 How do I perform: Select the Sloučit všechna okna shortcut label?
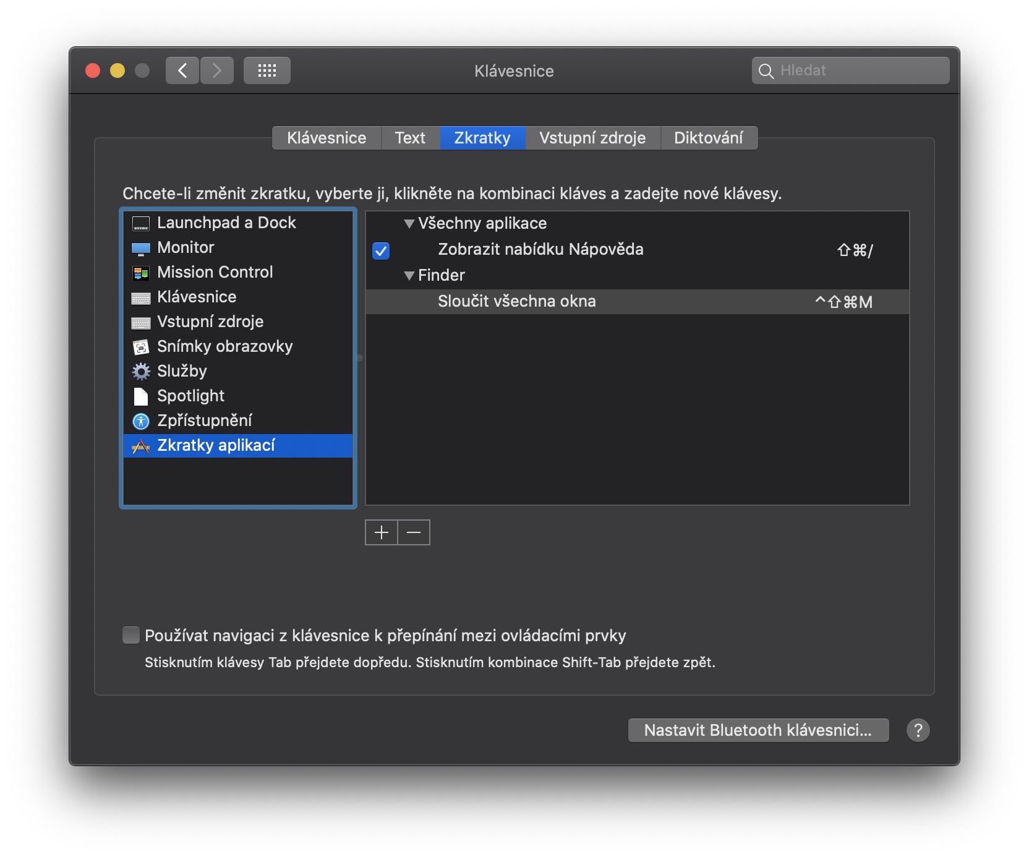point(517,301)
